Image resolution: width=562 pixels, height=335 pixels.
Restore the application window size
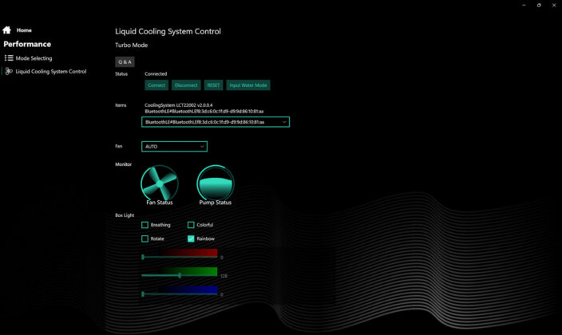click(x=539, y=6)
